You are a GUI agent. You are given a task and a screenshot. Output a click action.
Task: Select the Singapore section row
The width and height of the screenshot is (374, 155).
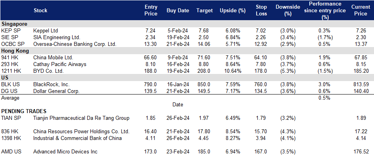[187, 24]
